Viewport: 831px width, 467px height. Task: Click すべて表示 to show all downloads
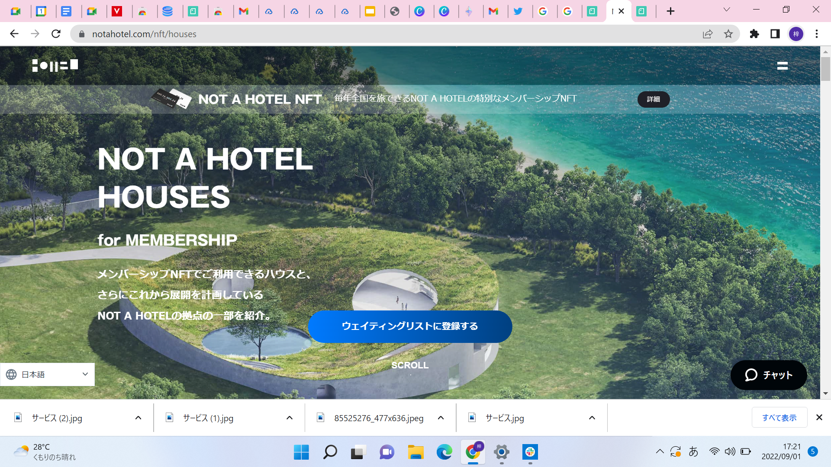click(x=779, y=418)
